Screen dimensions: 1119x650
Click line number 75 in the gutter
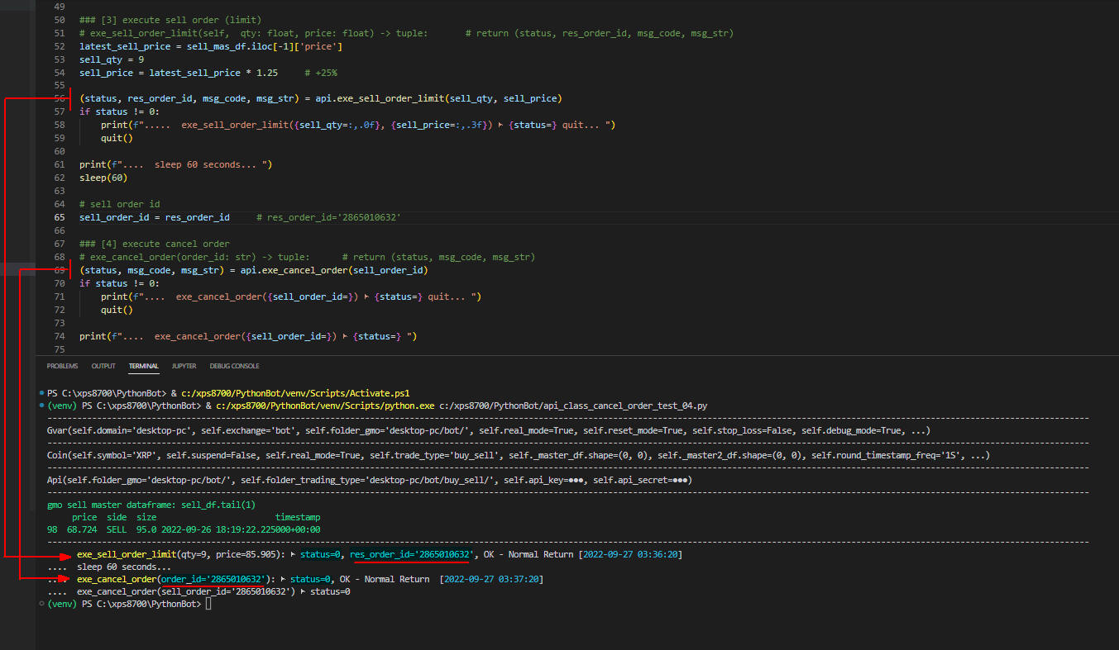click(x=59, y=349)
